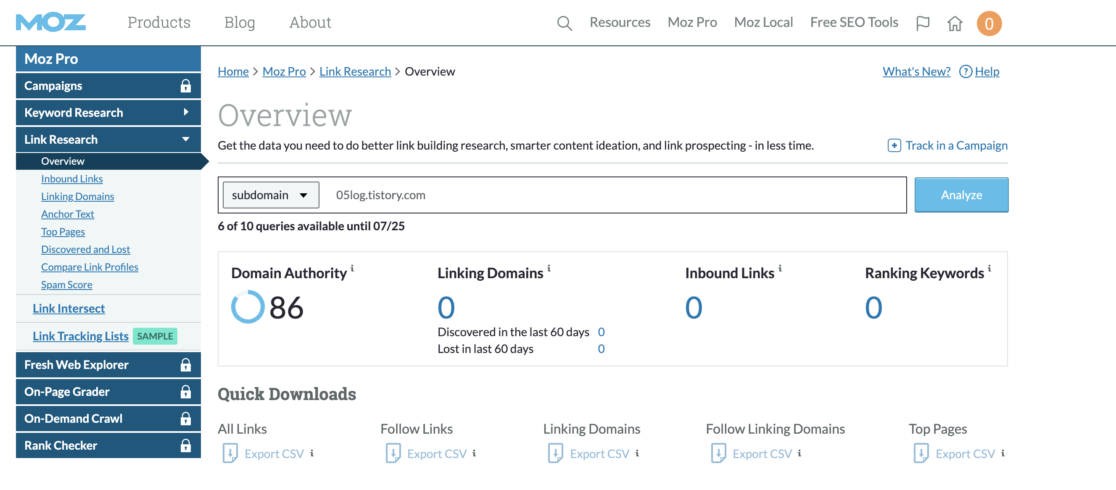The height and width of the screenshot is (490, 1116).
Task: Click the Linking Domains count value
Action: click(446, 307)
